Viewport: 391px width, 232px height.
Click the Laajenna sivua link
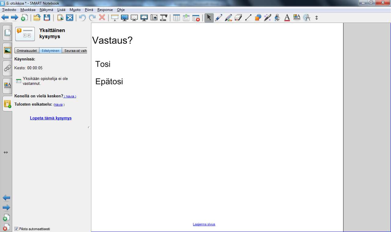click(204, 224)
